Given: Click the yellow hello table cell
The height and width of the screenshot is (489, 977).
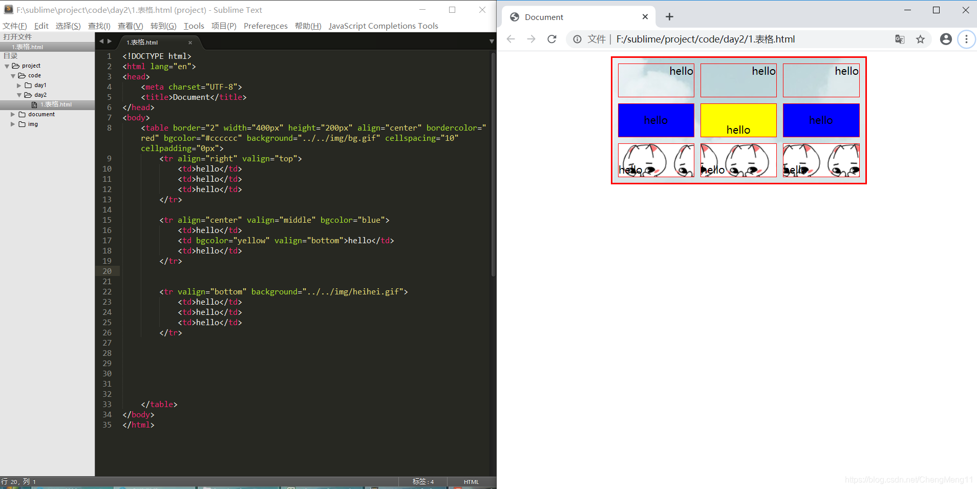Looking at the screenshot, I should 738,120.
